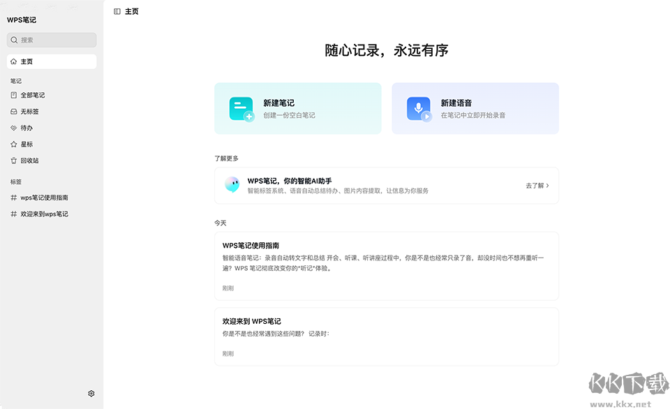
Task: Click the 在笔记中立即开始录音 subtitle
Action: pos(473,115)
